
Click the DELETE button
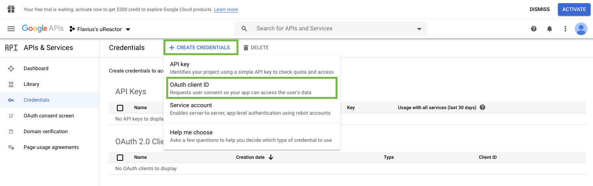[x=256, y=48]
